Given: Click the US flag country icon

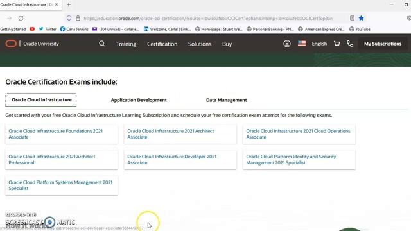Looking at the screenshot, I should point(302,44).
